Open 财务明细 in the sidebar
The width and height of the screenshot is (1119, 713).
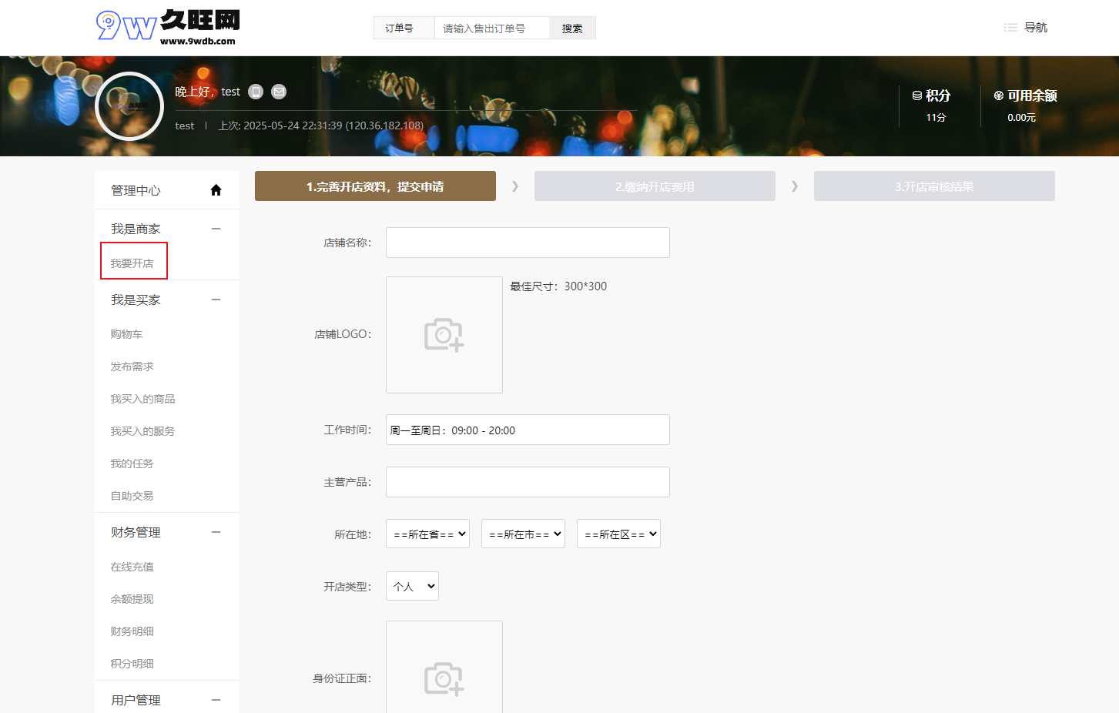pyautogui.click(x=132, y=631)
